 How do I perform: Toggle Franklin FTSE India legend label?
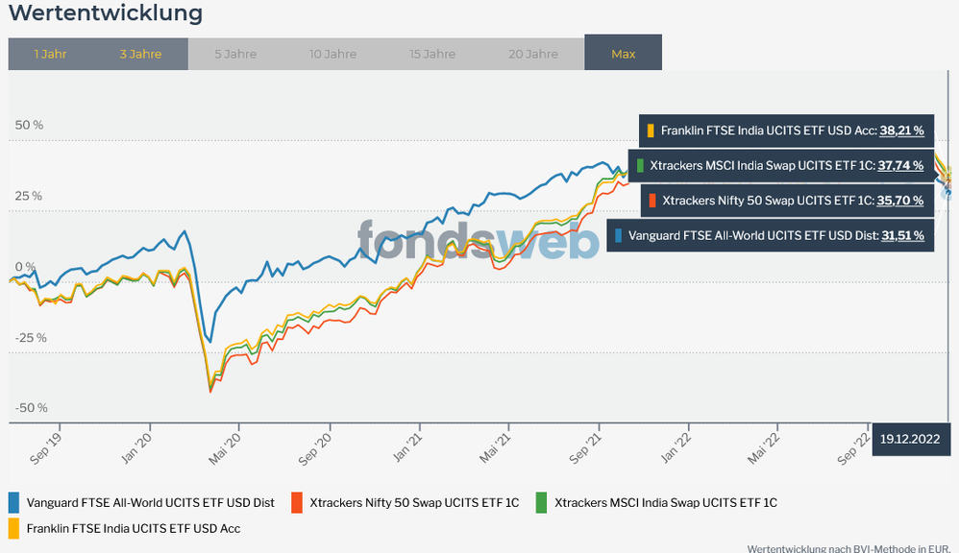[134, 528]
